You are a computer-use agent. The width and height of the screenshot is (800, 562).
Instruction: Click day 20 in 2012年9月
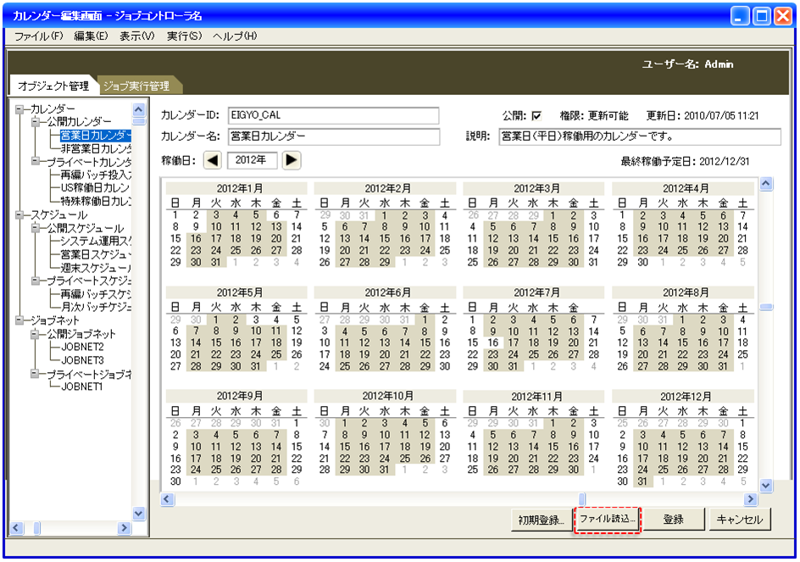click(256, 459)
